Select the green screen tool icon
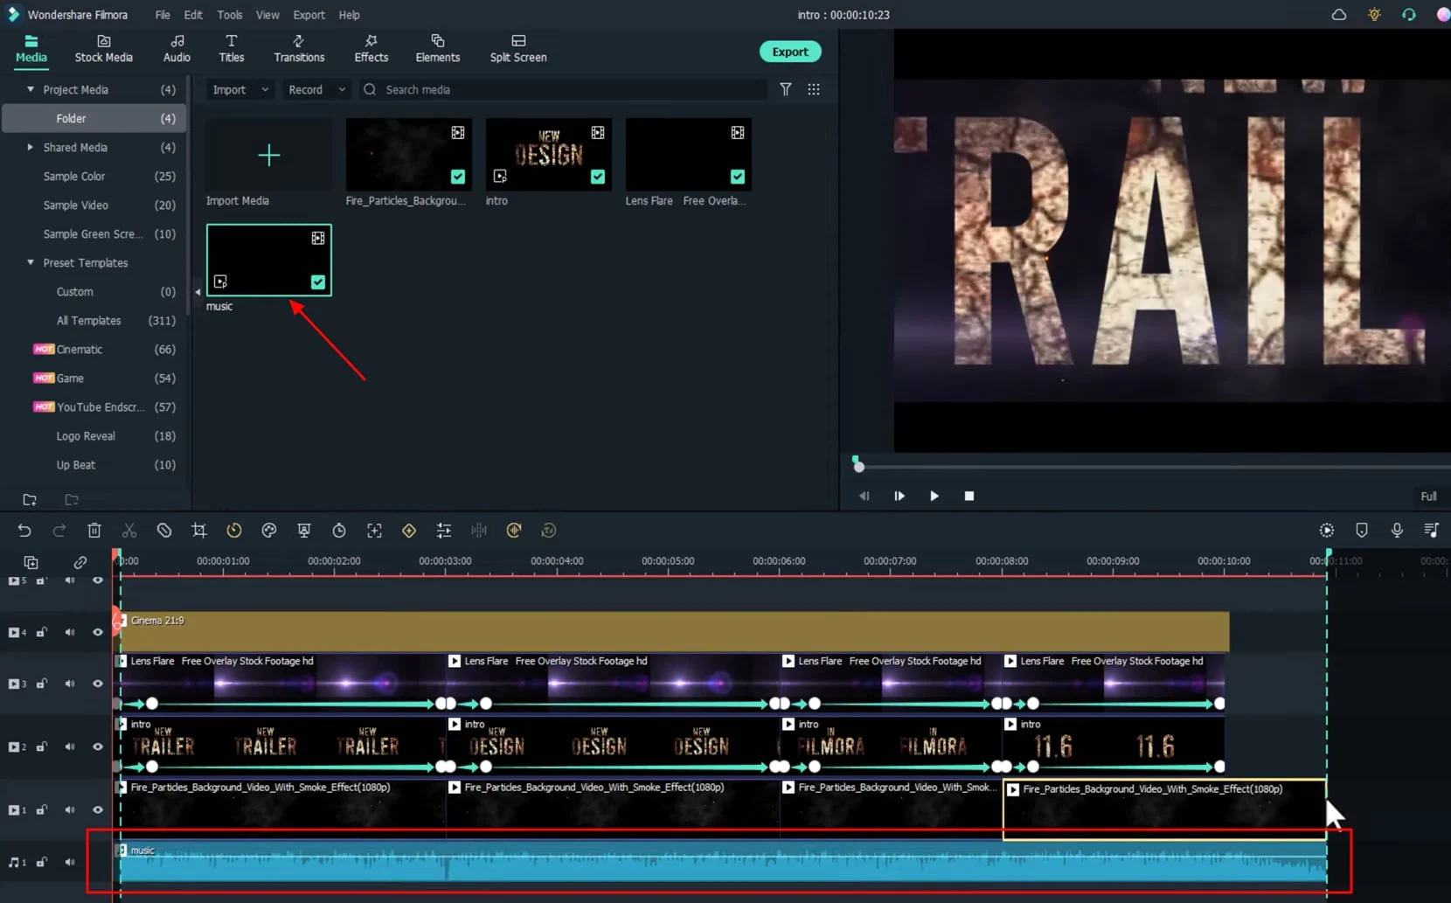Viewport: 1451px width, 903px height. [304, 531]
